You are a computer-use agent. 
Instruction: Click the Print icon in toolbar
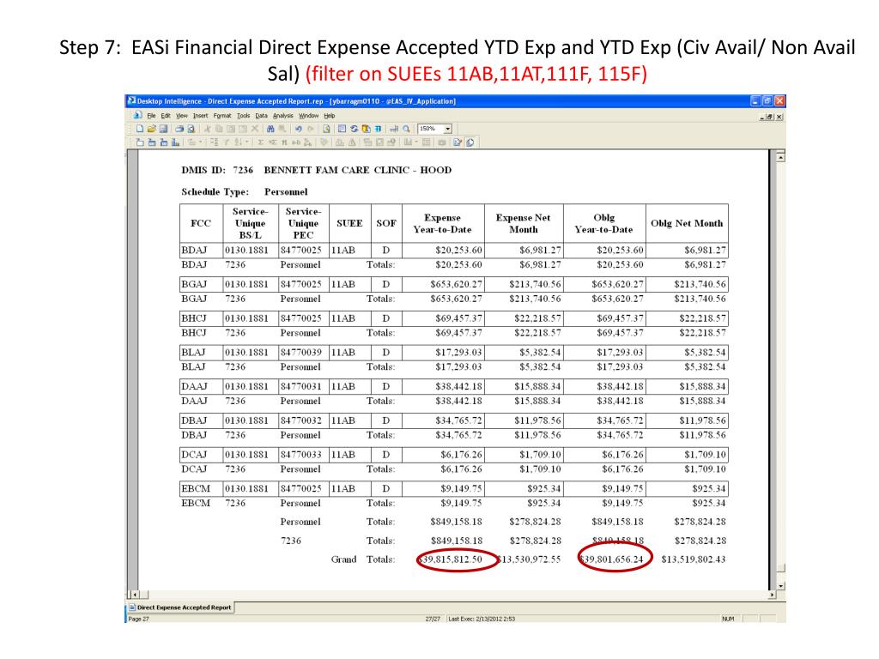tap(179, 129)
